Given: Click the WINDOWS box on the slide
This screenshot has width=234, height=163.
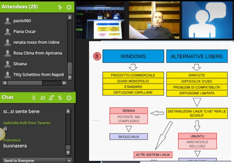Looking at the screenshot, I should (133, 56).
